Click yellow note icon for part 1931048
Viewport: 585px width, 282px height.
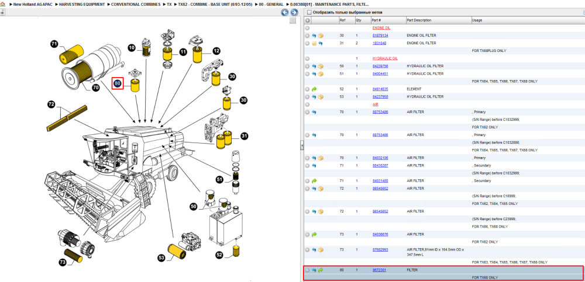click(x=314, y=43)
